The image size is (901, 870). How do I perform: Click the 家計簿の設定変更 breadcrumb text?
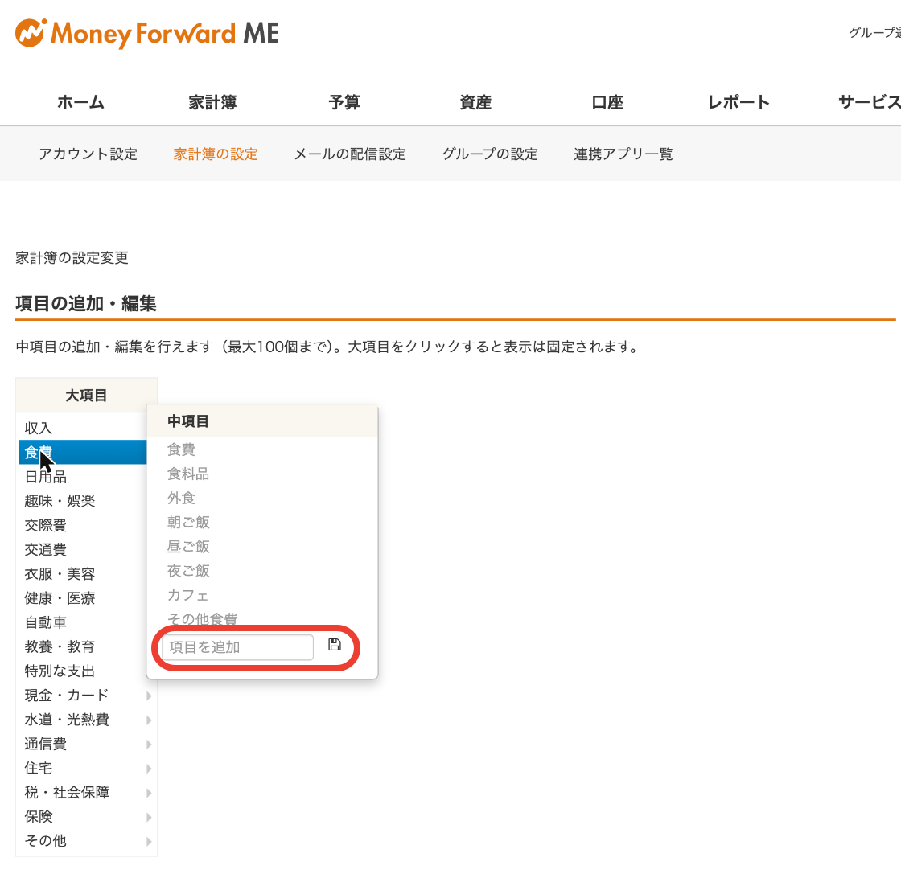click(72, 258)
